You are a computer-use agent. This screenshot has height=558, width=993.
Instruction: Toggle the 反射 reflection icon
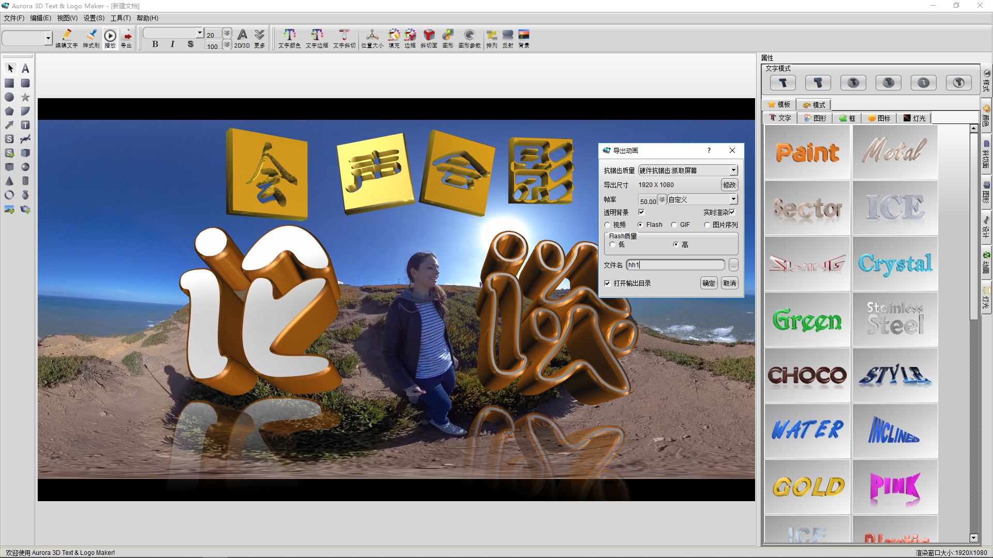click(x=508, y=38)
